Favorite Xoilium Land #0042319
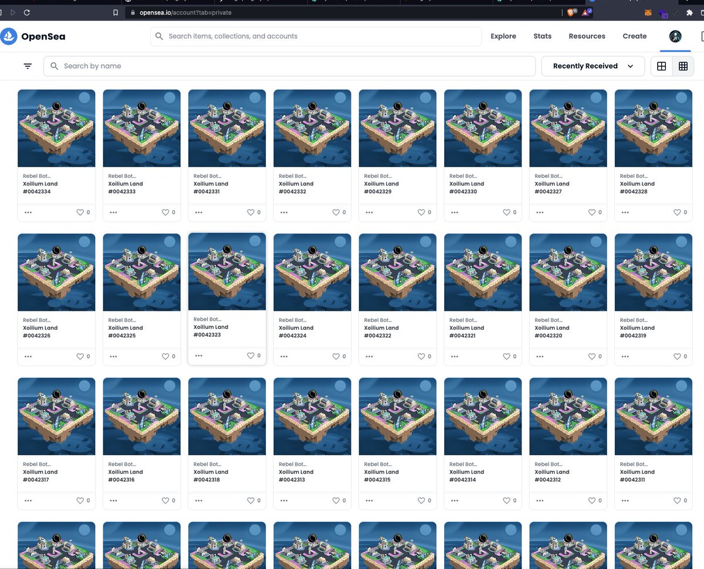The width and height of the screenshot is (704, 569). 677,356
